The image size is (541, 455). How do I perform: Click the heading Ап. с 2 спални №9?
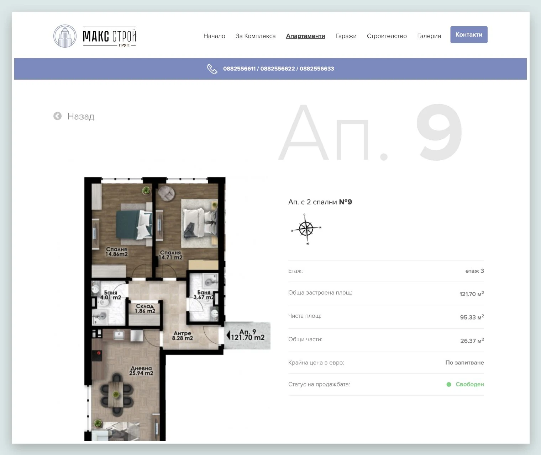(x=320, y=202)
